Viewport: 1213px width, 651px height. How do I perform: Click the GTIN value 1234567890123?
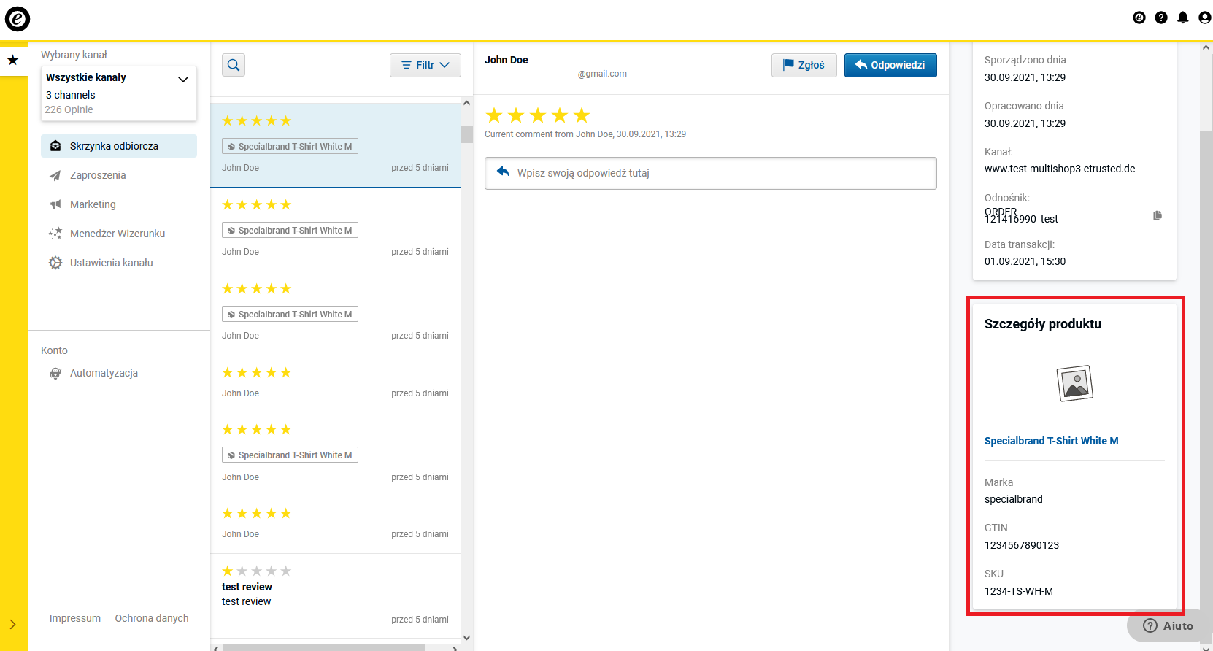(x=1022, y=545)
